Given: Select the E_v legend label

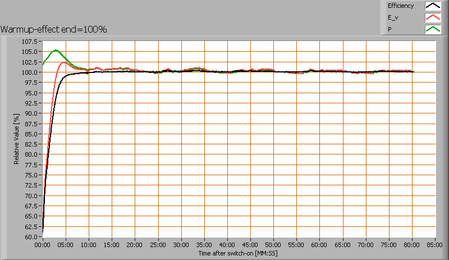Looking at the screenshot, I should 393,18.
